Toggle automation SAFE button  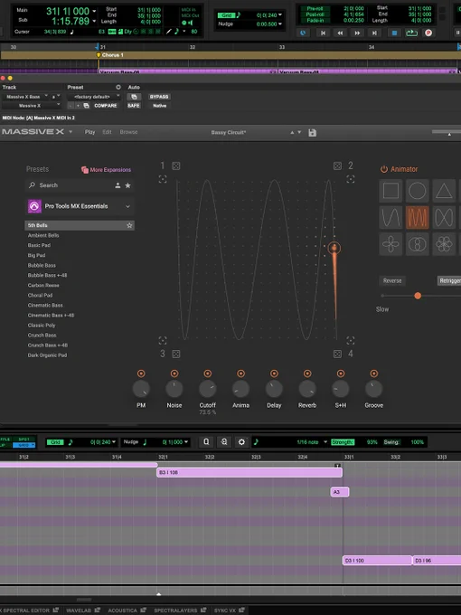(133, 106)
